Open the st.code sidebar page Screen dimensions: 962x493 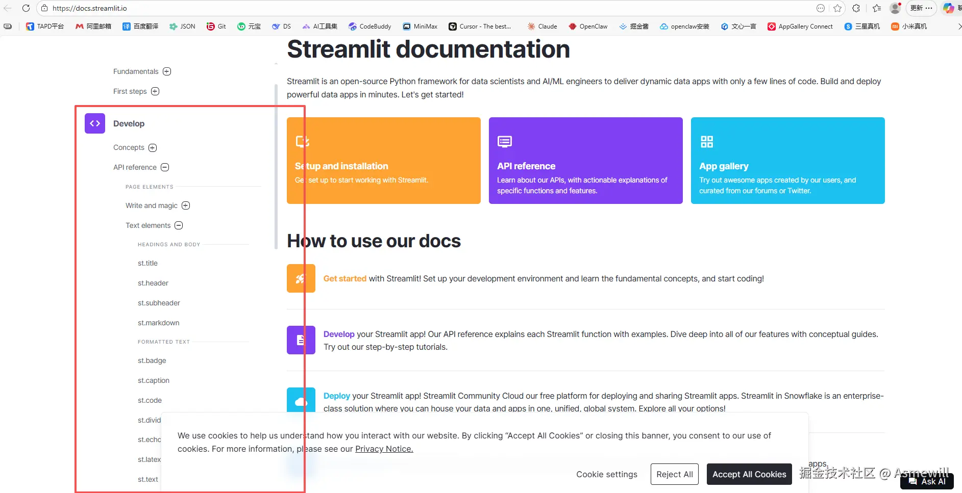coord(150,400)
